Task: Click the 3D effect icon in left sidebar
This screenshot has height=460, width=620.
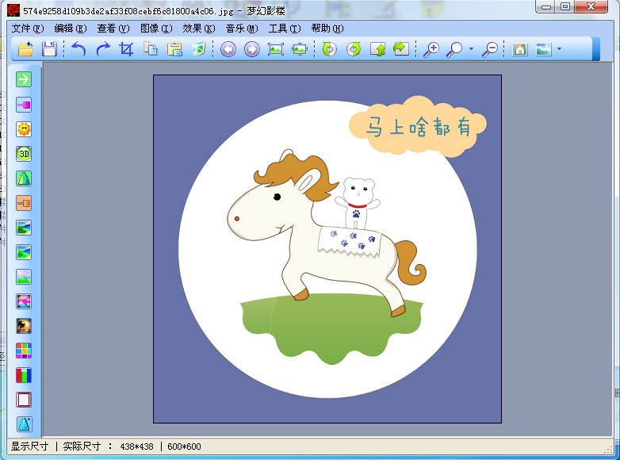Action: [24, 153]
